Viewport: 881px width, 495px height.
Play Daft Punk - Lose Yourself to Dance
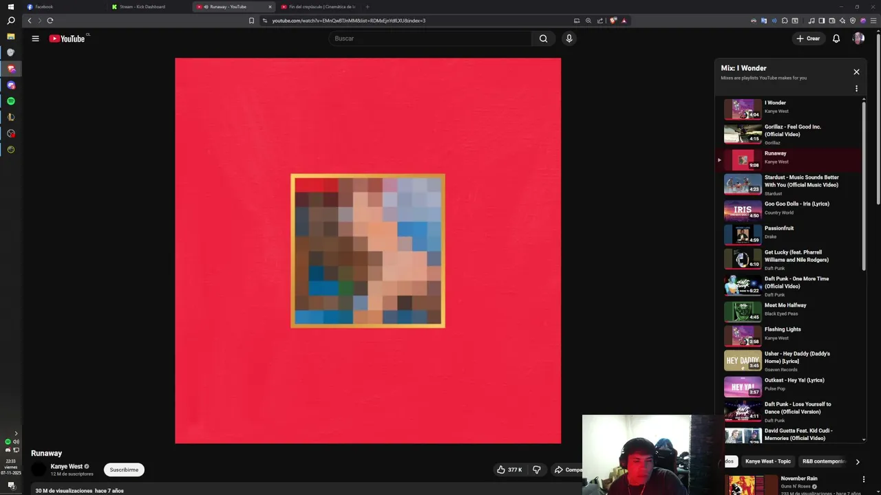click(788, 411)
